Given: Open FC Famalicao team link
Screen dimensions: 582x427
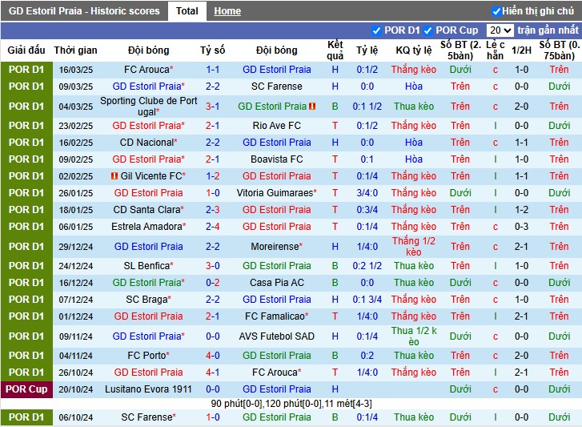Looking at the screenshot, I should pyautogui.click(x=276, y=316).
